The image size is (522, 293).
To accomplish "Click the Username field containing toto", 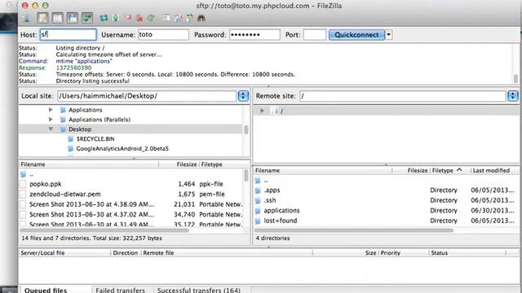I will (163, 34).
